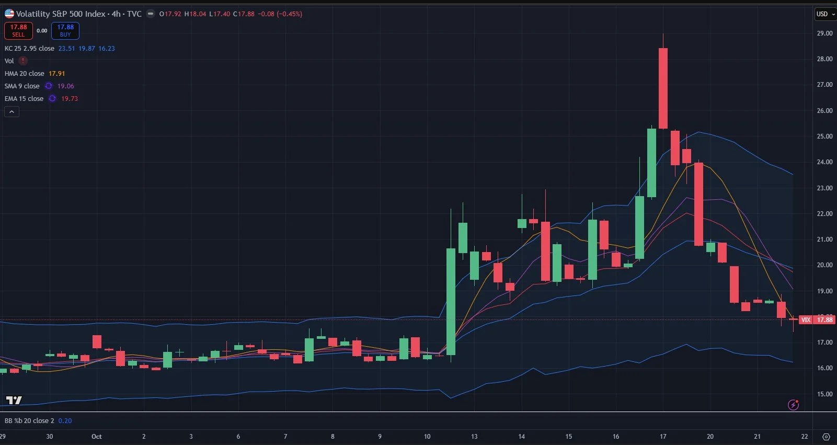837x445 pixels.
Task: Open the USD currency dropdown
Action: coord(825,14)
